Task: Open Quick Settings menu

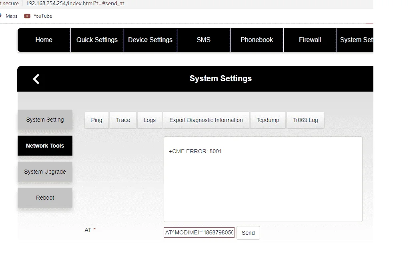Action: (x=97, y=40)
